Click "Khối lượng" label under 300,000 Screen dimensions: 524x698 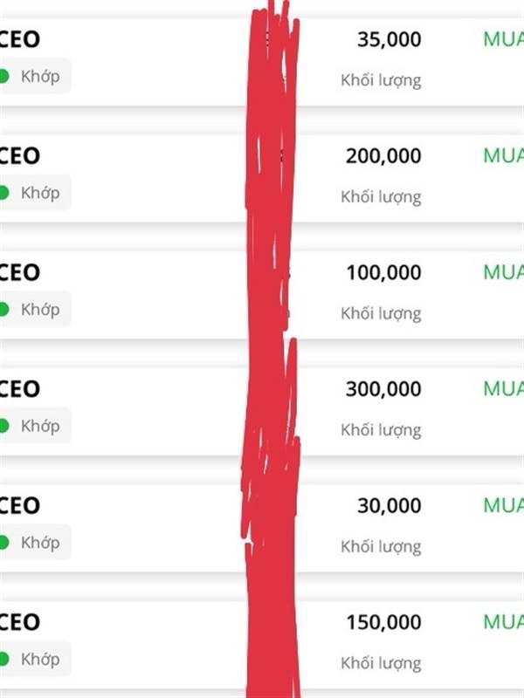coord(381,429)
